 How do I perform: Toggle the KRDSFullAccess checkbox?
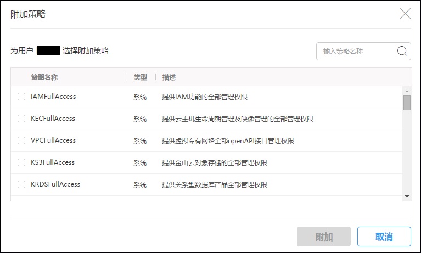[21, 184]
